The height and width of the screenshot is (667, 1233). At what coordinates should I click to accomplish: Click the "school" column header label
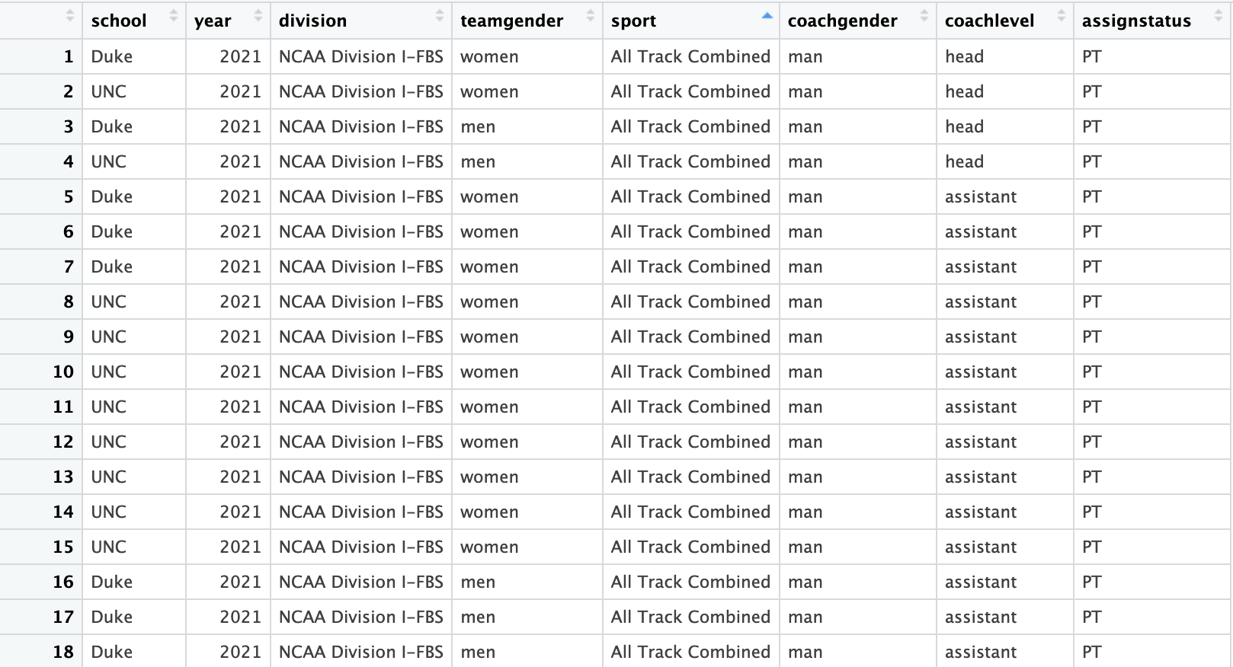[119, 21]
